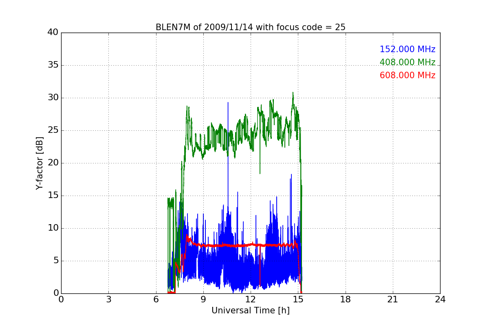The image size is (489, 326).
Task: Click the y-axis tick label 35
Action: (x=53, y=65)
